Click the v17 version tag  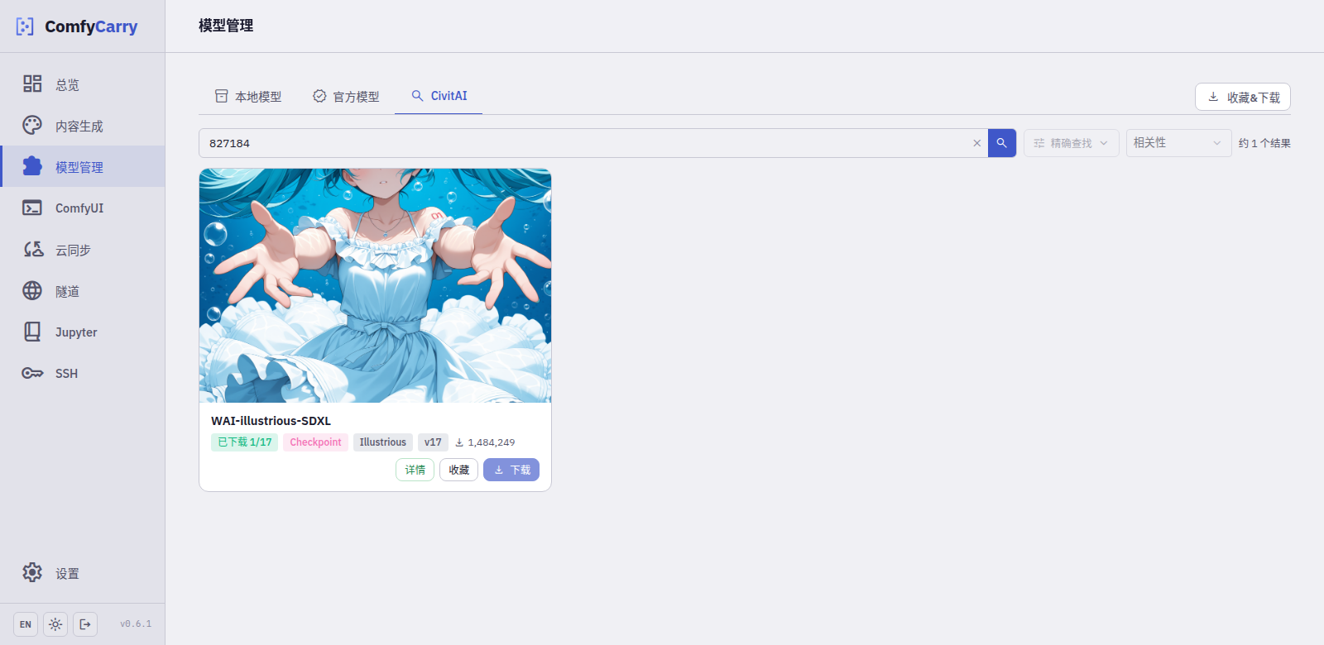click(x=433, y=442)
